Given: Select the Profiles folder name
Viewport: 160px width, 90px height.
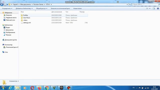Looking at the screenshot, I should click(25, 15).
